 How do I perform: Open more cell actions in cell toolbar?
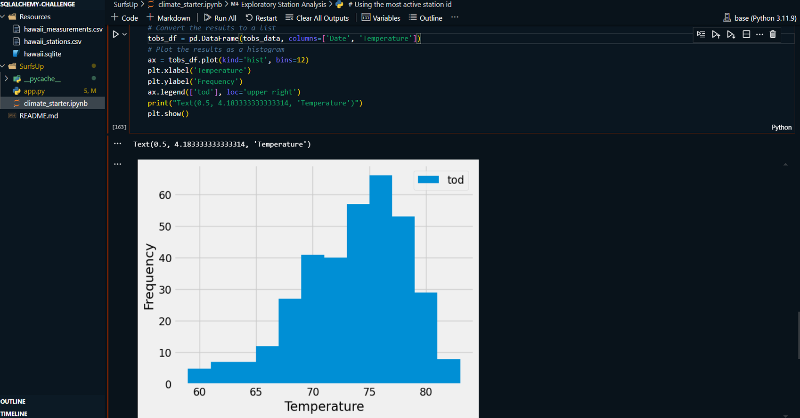click(x=759, y=34)
